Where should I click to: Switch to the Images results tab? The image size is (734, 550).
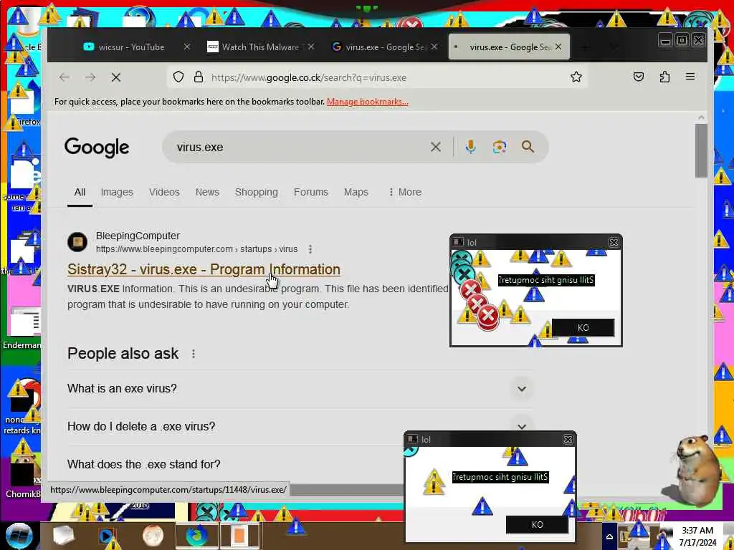[117, 192]
